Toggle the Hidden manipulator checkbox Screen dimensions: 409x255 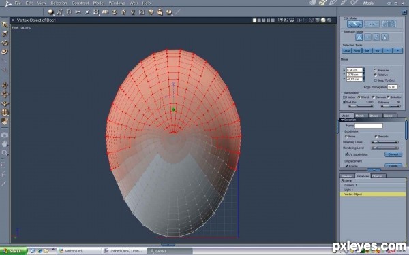(x=344, y=97)
